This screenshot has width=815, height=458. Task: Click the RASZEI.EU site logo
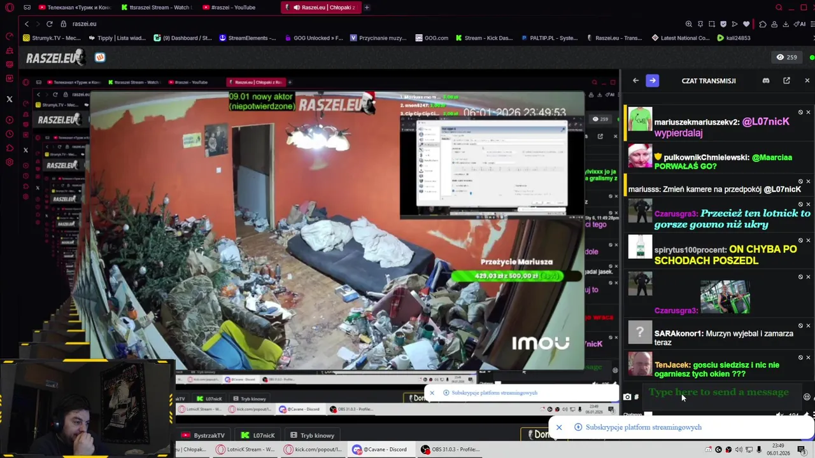tap(55, 58)
